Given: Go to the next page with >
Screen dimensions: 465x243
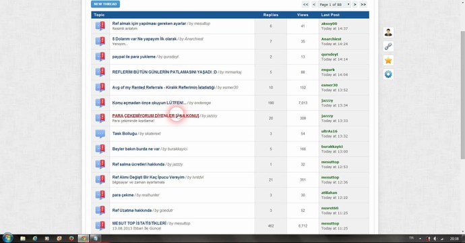Looking at the screenshot, I should tap(354, 5).
